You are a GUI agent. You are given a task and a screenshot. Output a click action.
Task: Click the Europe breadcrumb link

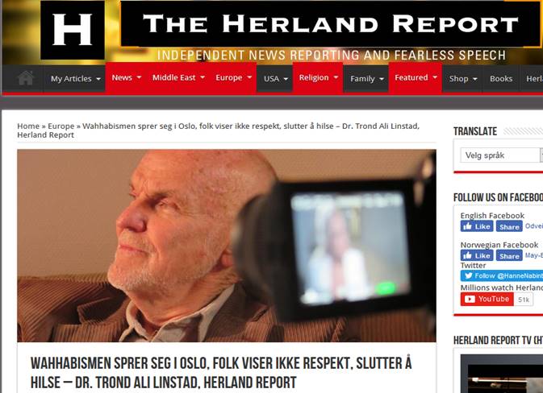(61, 126)
